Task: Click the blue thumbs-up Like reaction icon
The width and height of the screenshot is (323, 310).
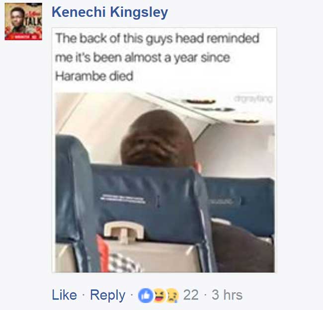Action: 146,296
